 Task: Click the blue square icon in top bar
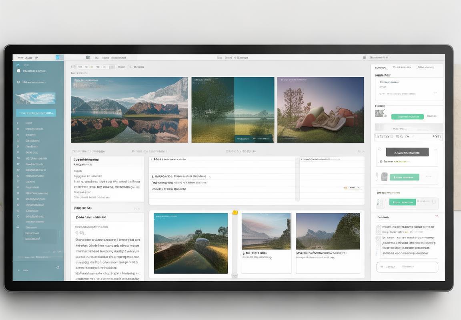[x=58, y=58]
